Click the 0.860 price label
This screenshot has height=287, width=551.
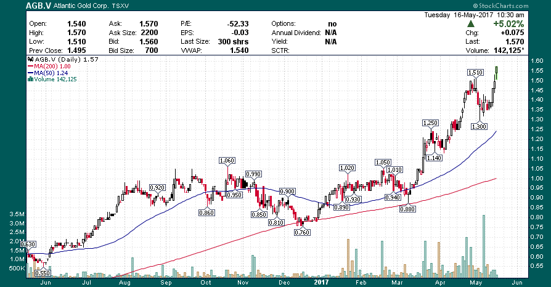[206, 212]
